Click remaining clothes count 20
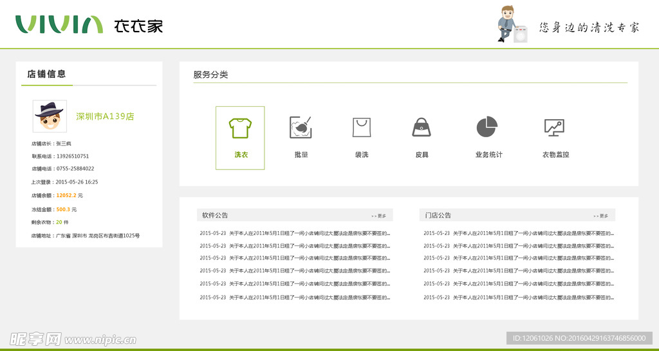 [59, 222]
